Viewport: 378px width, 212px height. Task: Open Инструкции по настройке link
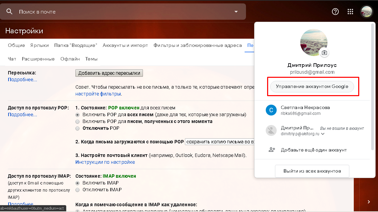[105, 162]
